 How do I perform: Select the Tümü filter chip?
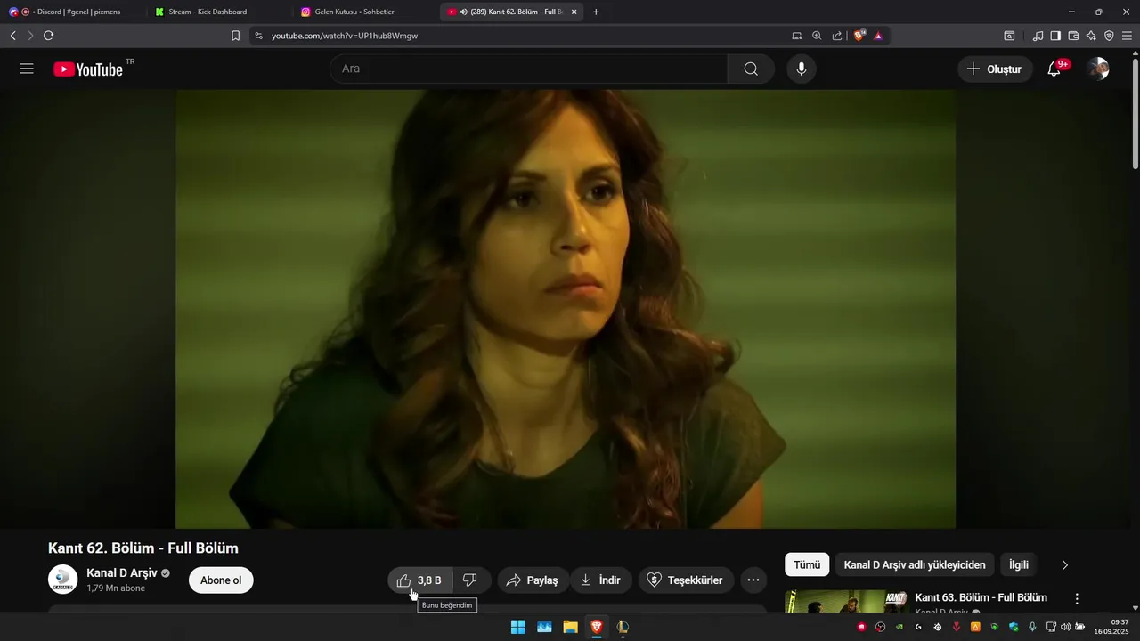pos(807,564)
